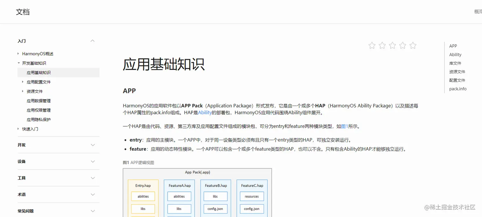
Task: Jump to 库文件 in page outline
Action: (455, 63)
